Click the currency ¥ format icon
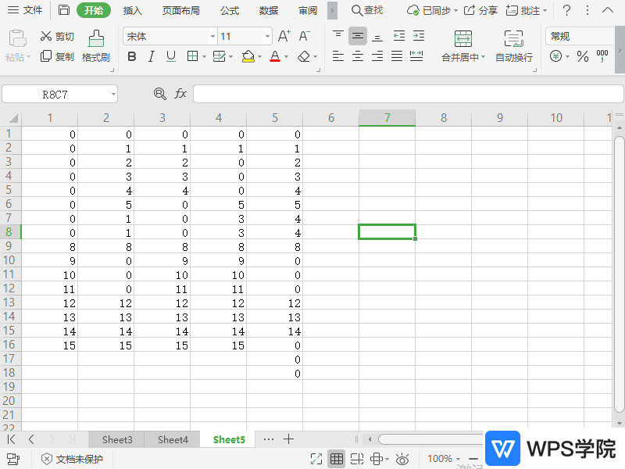This screenshot has width=625, height=469. (x=555, y=56)
